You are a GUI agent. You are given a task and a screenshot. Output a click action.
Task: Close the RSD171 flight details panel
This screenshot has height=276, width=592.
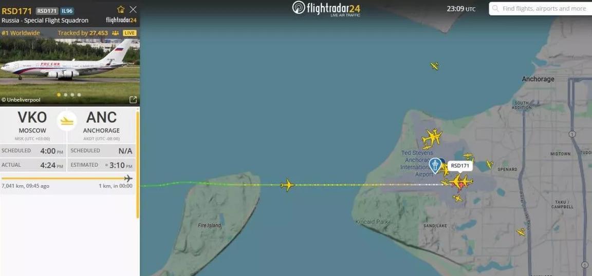(x=133, y=9)
